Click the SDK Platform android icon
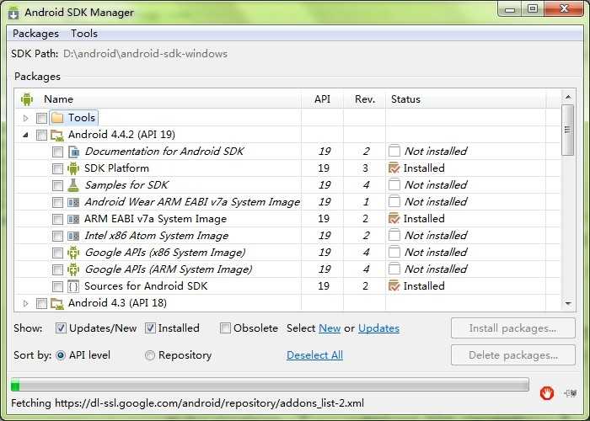 point(73,168)
